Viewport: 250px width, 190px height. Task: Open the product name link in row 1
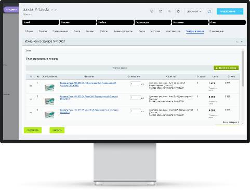coord(88,84)
